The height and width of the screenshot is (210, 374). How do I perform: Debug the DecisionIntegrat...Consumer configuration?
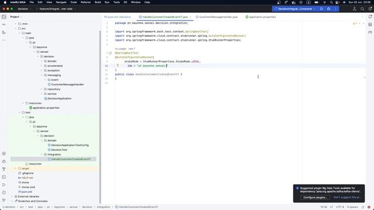328,9
